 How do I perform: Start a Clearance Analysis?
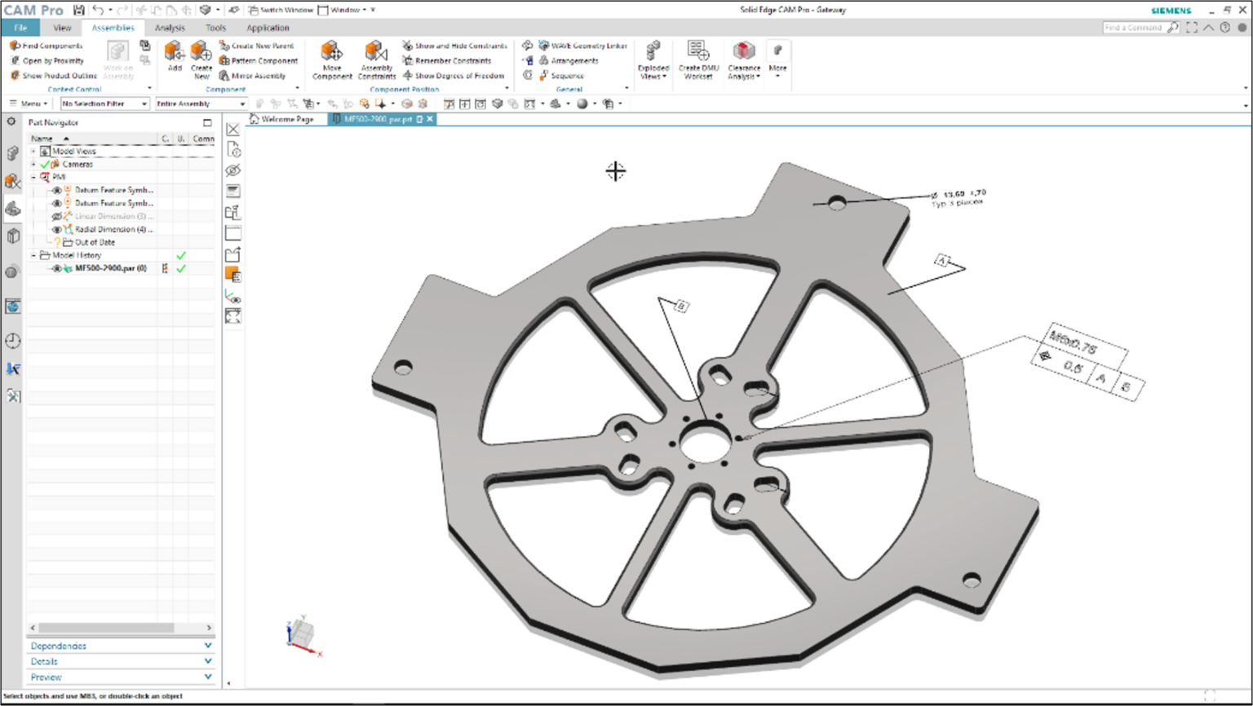(743, 61)
